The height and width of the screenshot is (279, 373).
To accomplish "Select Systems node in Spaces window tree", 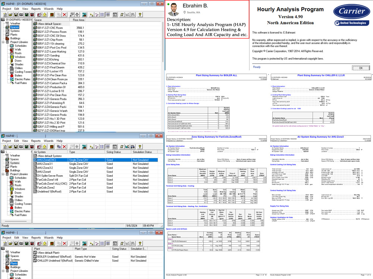I will coord(15,31).
